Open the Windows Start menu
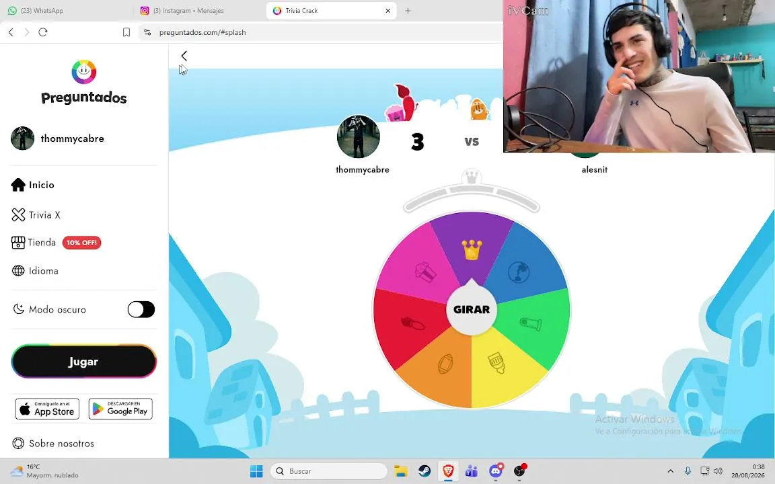 [256, 471]
